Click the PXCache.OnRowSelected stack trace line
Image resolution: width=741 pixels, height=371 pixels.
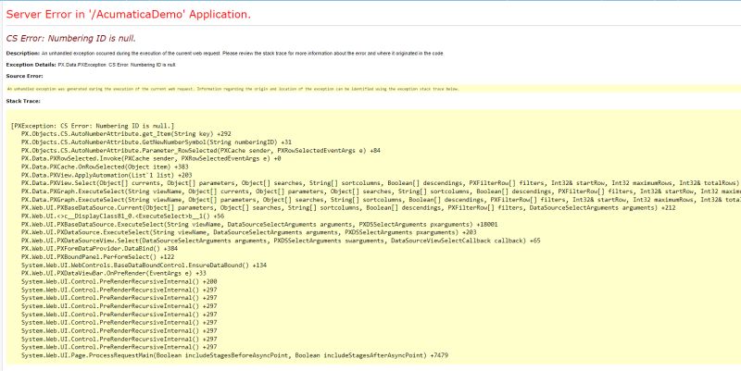coord(105,167)
